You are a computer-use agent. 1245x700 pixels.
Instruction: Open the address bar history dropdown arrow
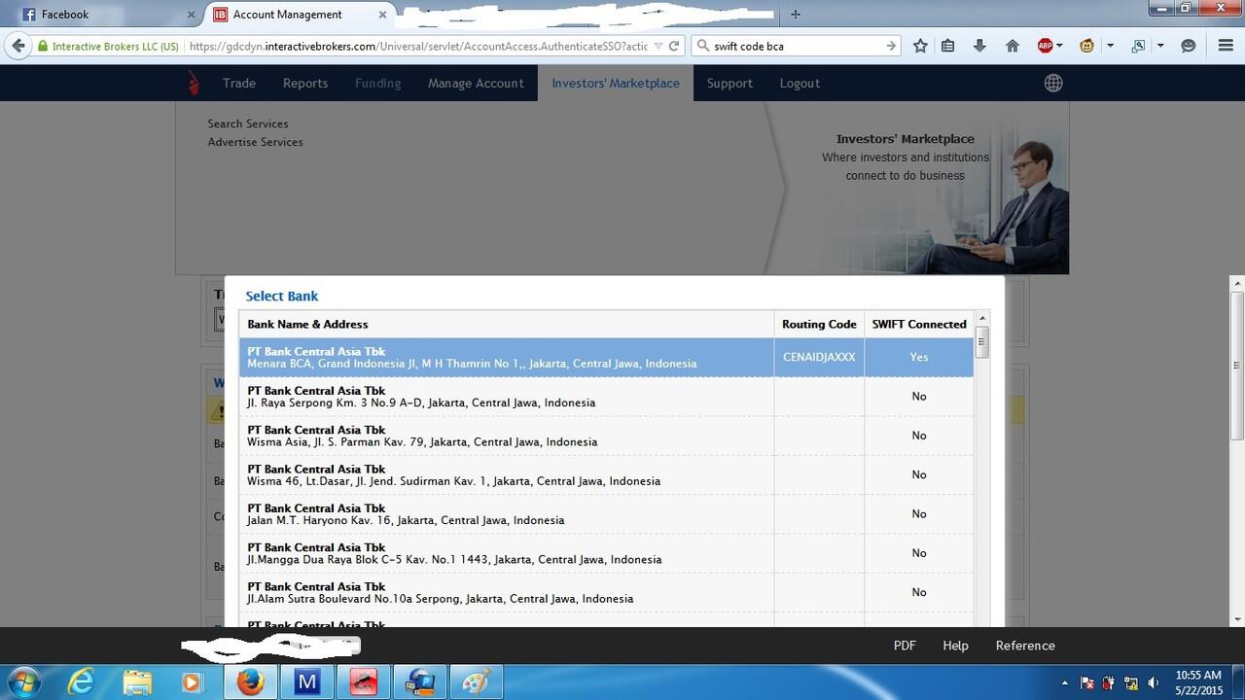click(x=658, y=46)
